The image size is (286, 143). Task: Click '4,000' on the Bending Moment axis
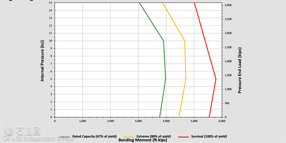coord(166,121)
